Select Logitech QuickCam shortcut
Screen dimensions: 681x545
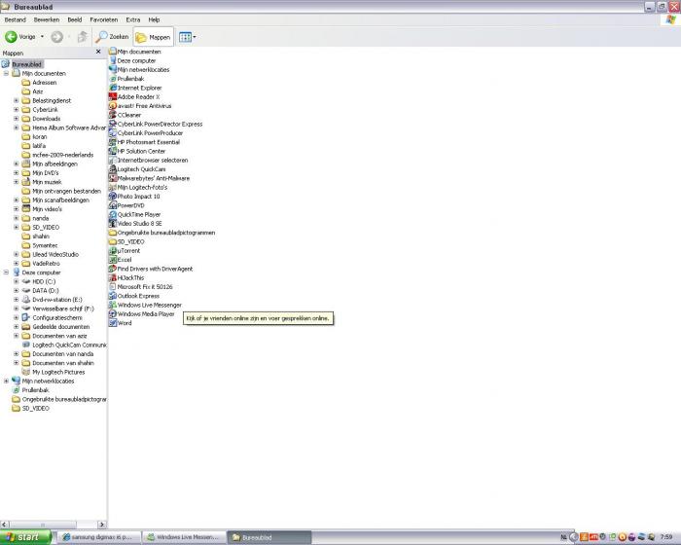point(137,169)
